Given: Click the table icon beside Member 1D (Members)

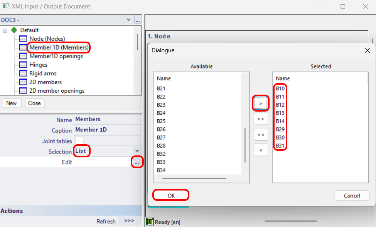Looking at the screenshot, I should (x=23, y=47).
